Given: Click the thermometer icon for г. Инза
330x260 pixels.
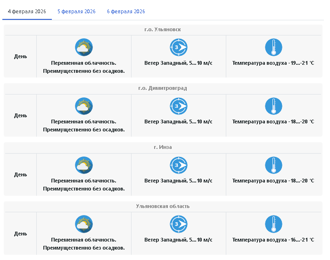Looking at the screenshot, I should pyautogui.click(x=273, y=165).
